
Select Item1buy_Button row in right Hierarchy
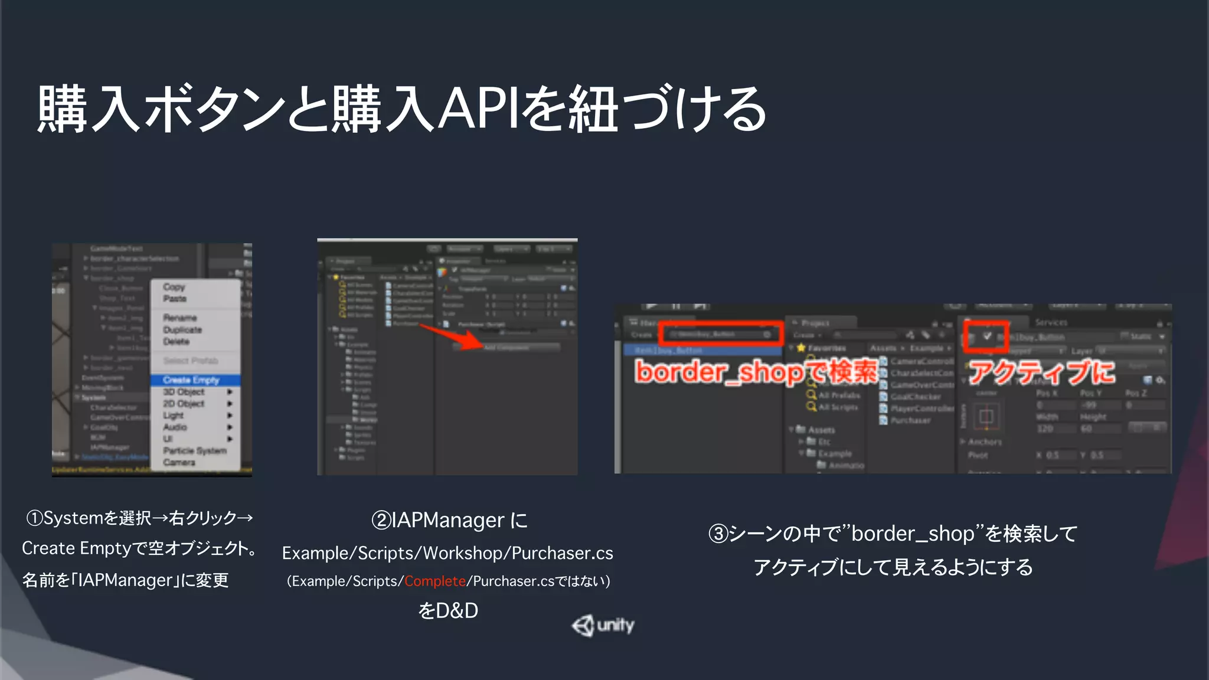[x=703, y=351]
